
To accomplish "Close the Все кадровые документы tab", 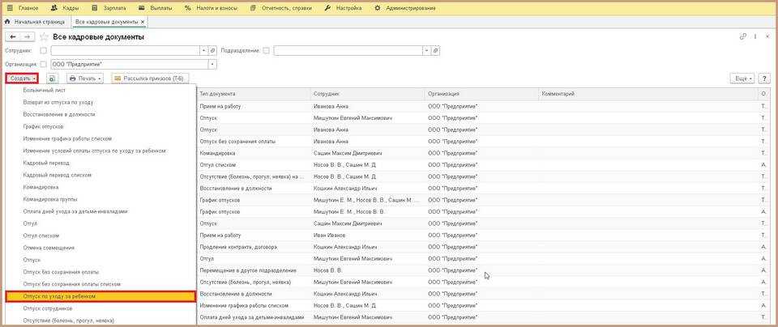I will (x=143, y=23).
